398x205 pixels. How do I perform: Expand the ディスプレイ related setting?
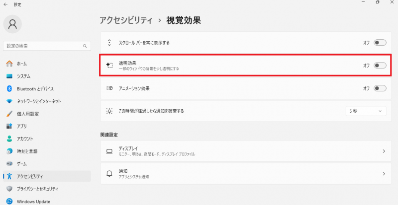tap(384, 151)
